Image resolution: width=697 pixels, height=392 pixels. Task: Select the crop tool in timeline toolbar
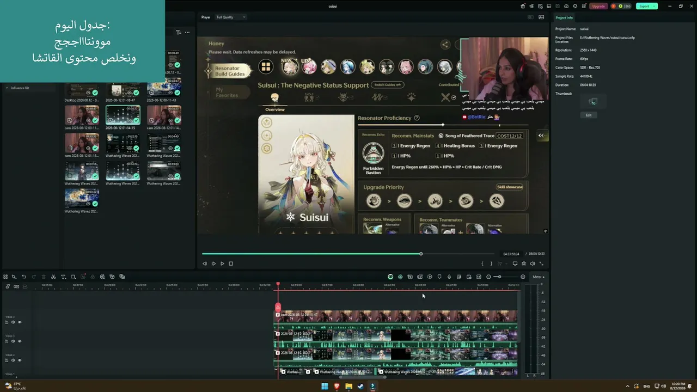coord(74,277)
